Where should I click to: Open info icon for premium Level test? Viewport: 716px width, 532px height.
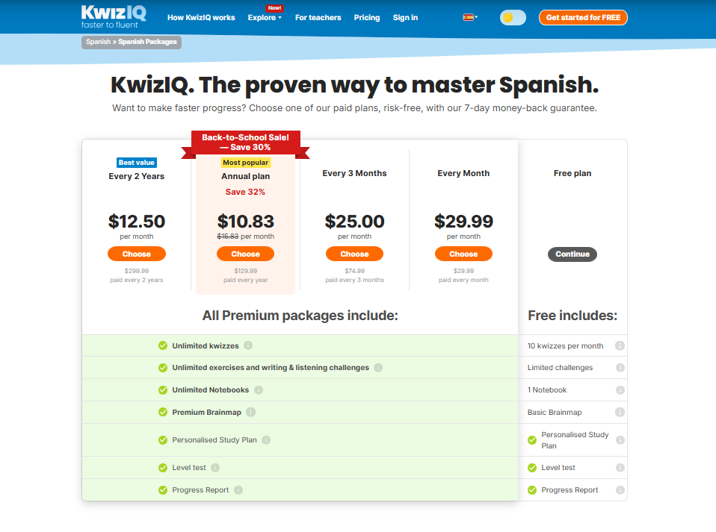215,467
